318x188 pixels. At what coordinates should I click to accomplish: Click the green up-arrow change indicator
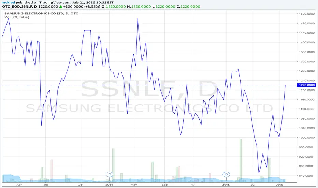click(61, 6)
